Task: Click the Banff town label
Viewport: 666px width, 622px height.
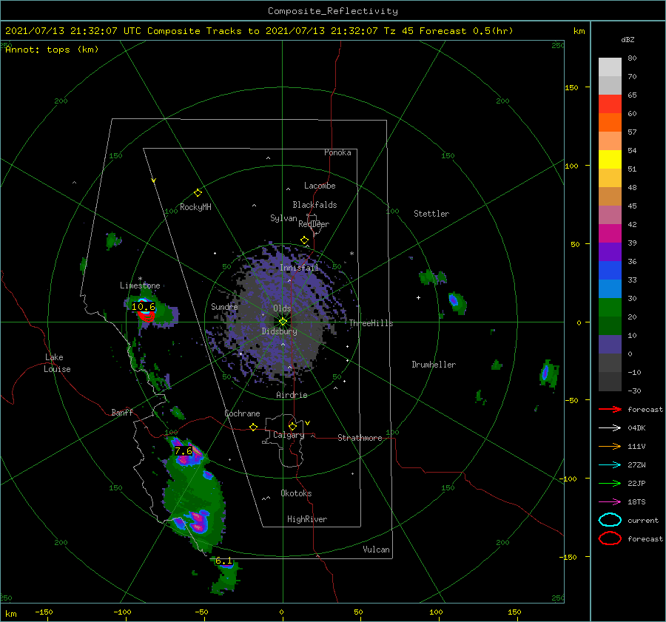Action: 122,412
